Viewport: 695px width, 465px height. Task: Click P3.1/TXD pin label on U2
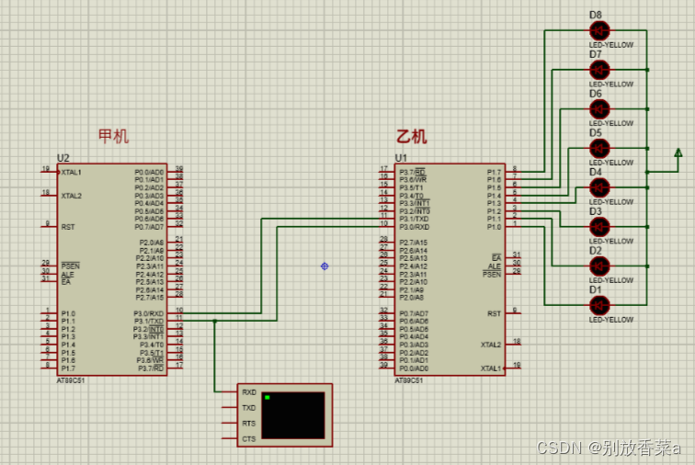pos(149,322)
